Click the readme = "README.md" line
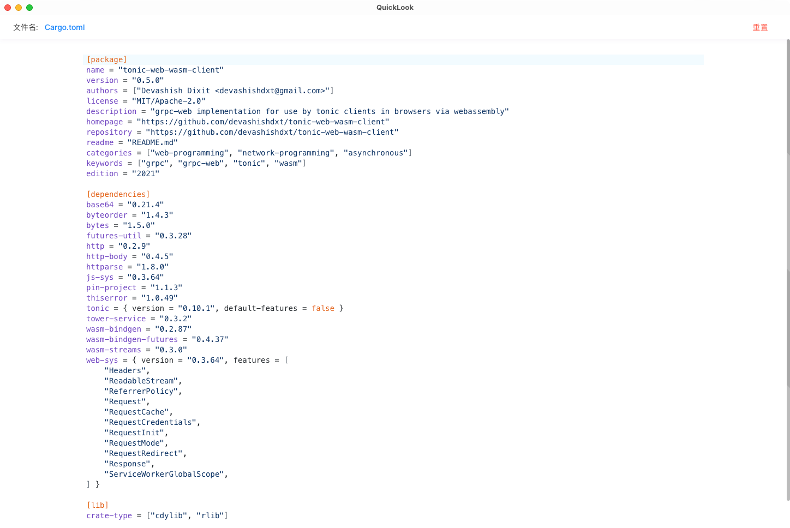Image resolution: width=790 pixels, height=528 pixels. point(132,143)
